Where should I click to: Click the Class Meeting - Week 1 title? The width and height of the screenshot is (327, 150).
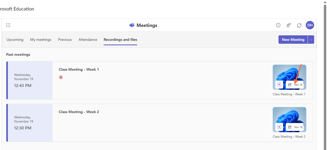click(x=79, y=69)
